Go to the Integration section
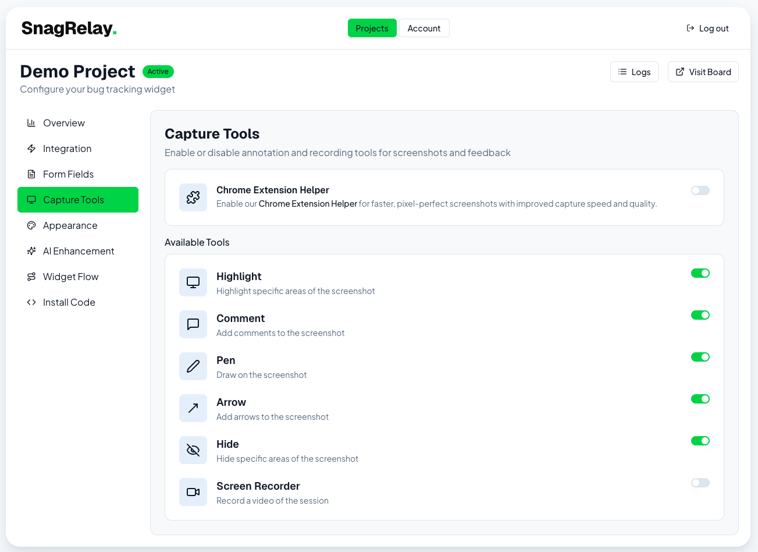 [x=78, y=148]
